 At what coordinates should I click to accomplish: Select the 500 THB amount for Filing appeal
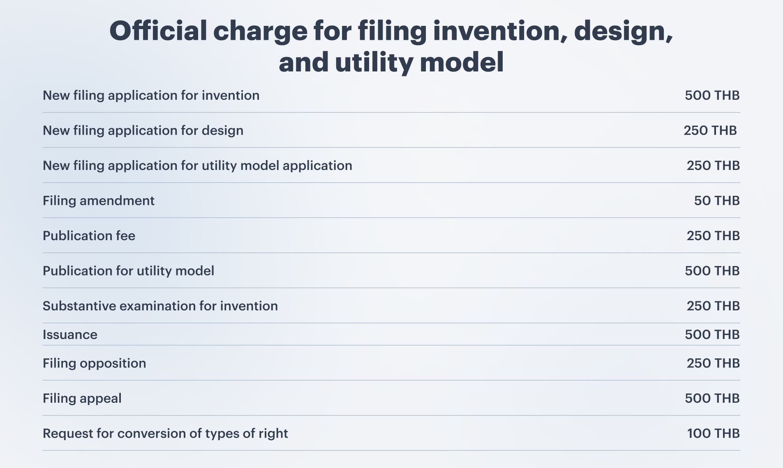[x=712, y=398]
